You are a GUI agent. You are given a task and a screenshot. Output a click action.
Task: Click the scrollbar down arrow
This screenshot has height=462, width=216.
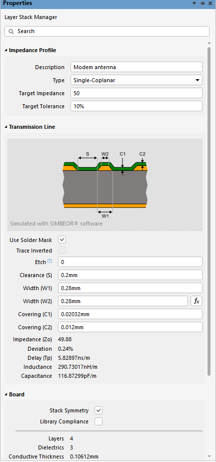(209, 456)
